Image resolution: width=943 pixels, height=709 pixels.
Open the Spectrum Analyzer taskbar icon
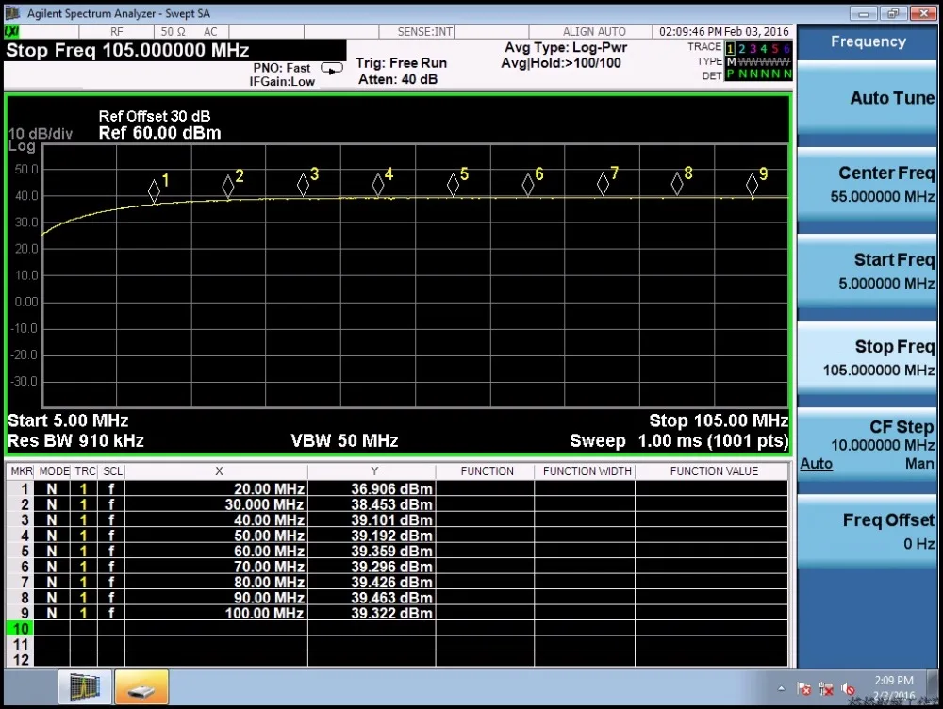pos(85,686)
